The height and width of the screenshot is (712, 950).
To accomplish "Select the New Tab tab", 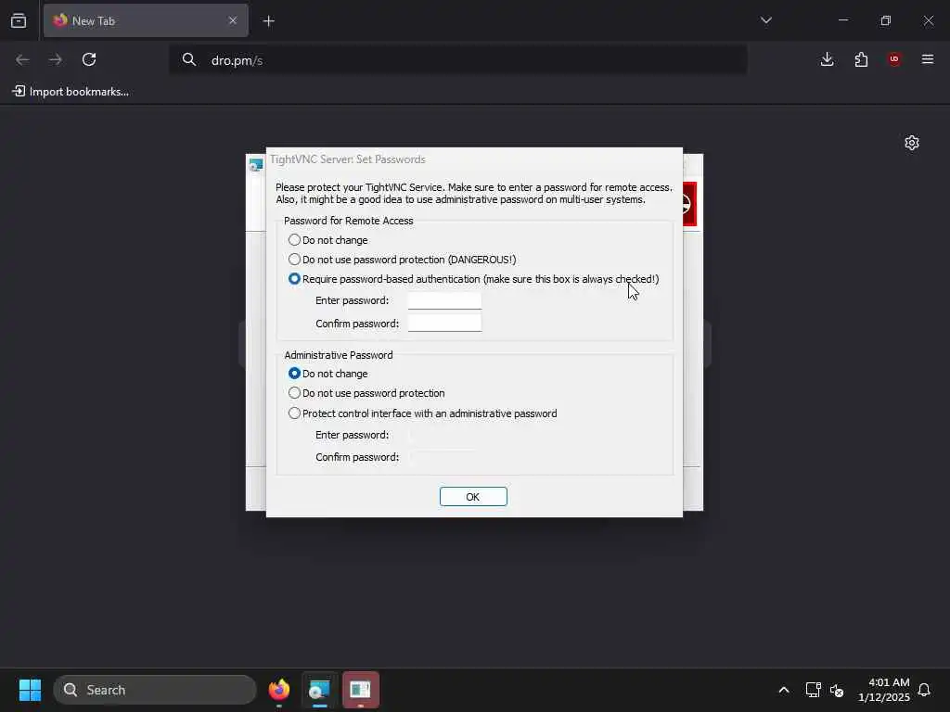I will coord(146,20).
